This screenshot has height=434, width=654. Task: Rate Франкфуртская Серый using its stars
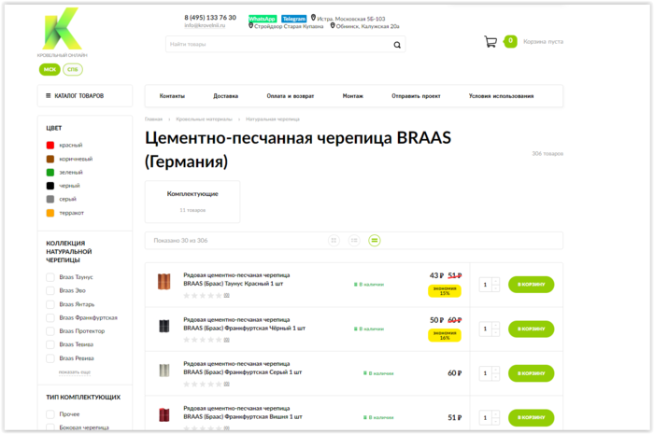pos(203,384)
